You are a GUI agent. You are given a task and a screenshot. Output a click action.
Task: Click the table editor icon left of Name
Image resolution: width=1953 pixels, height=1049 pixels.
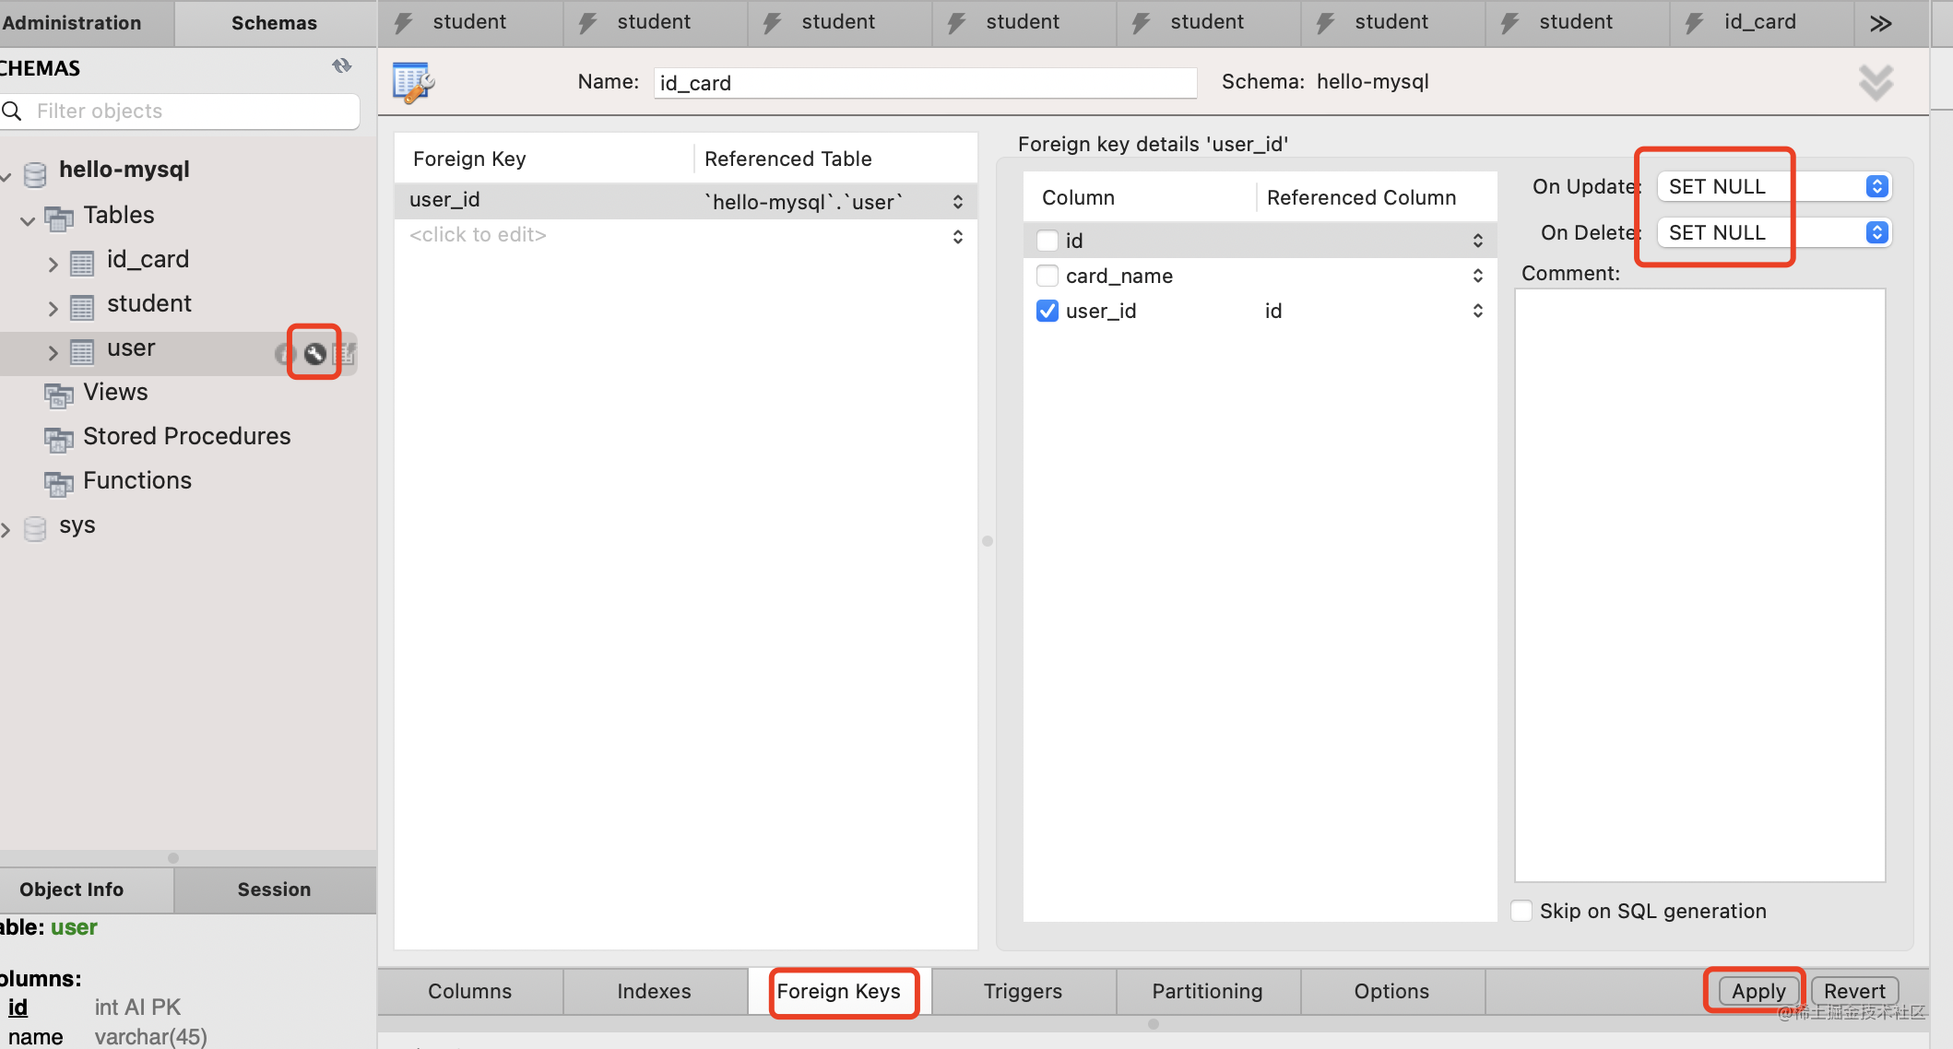coord(413,83)
